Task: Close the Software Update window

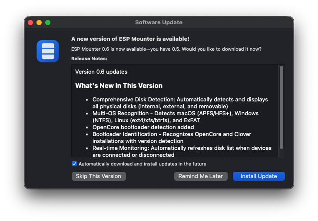Action: pos(30,23)
